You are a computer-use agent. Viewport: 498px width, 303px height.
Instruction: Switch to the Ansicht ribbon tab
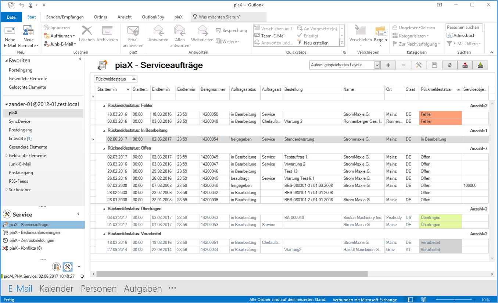click(x=125, y=17)
